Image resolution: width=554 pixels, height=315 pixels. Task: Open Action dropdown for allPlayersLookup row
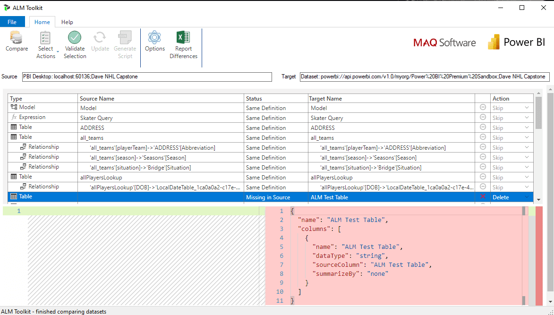[x=527, y=177]
